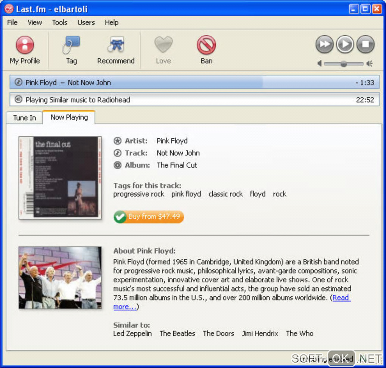
Task: Love the current track with heart icon
Action: (x=163, y=45)
